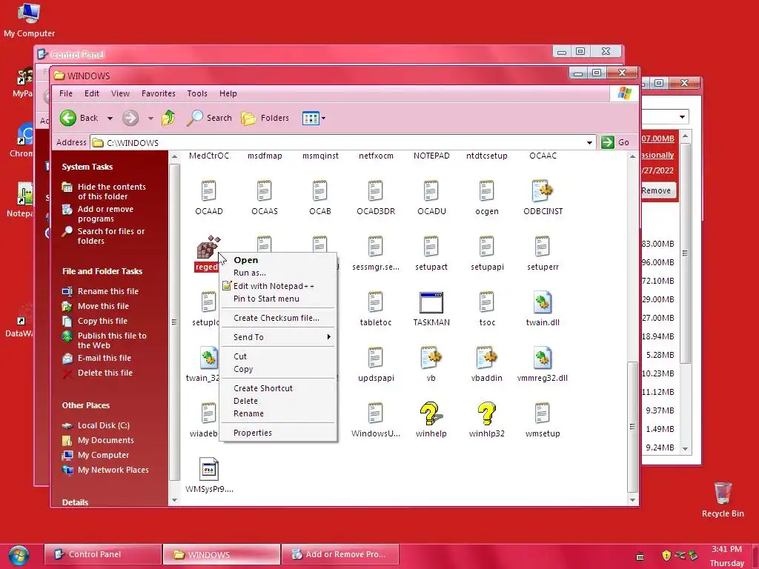
Task: Select the setuperr file icon
Action: point(543,247)
